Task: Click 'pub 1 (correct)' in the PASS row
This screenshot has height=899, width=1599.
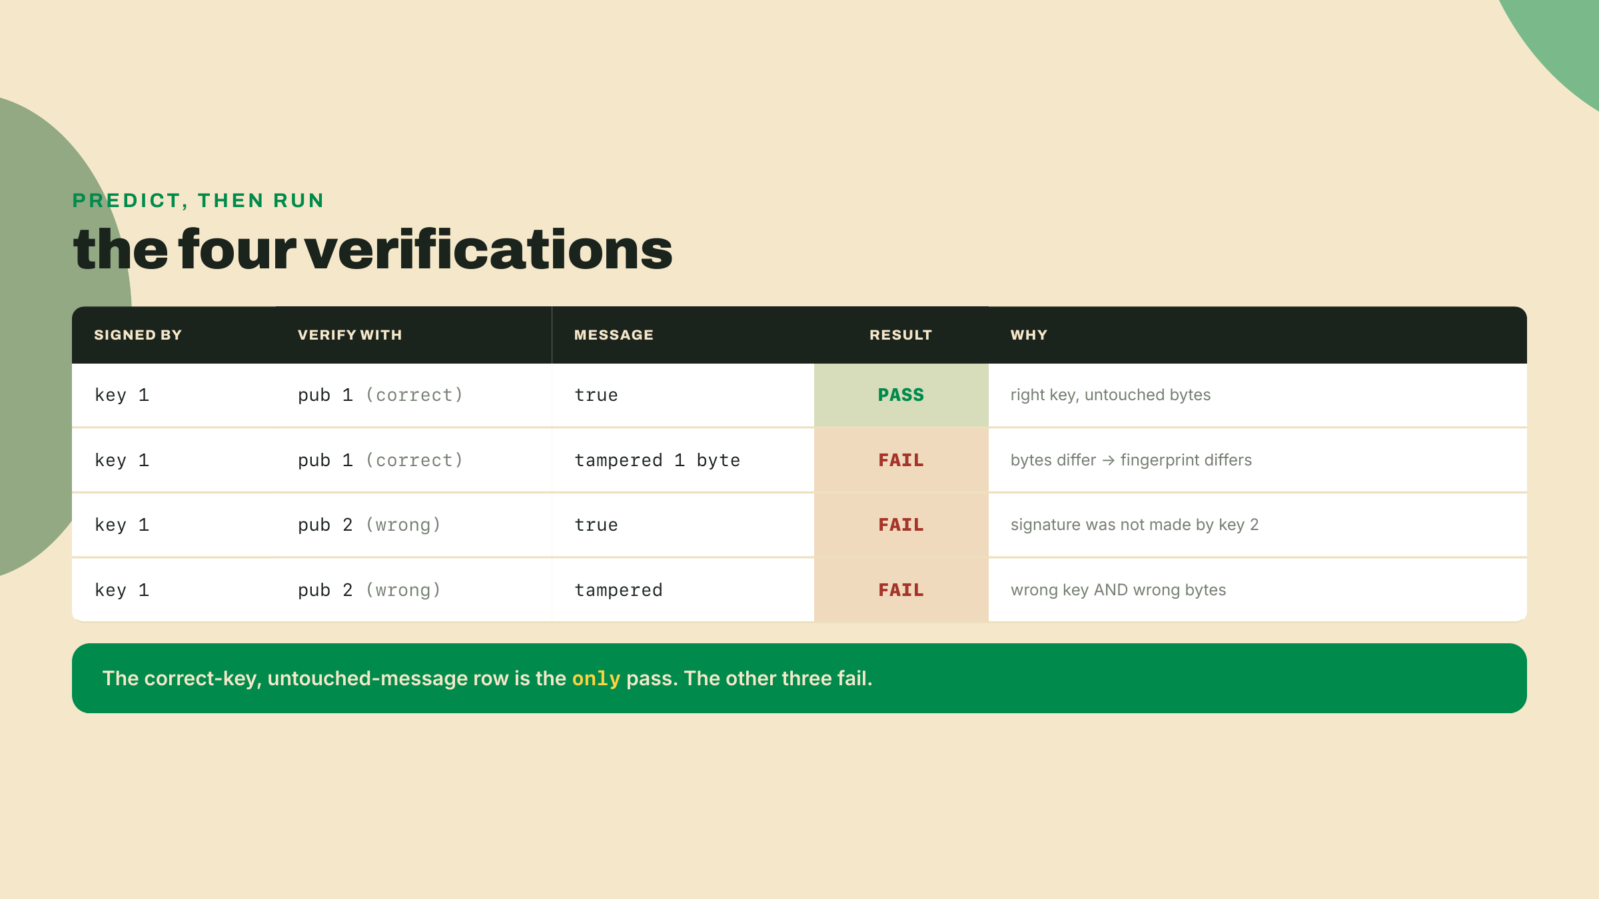Action: click(380, 395)
